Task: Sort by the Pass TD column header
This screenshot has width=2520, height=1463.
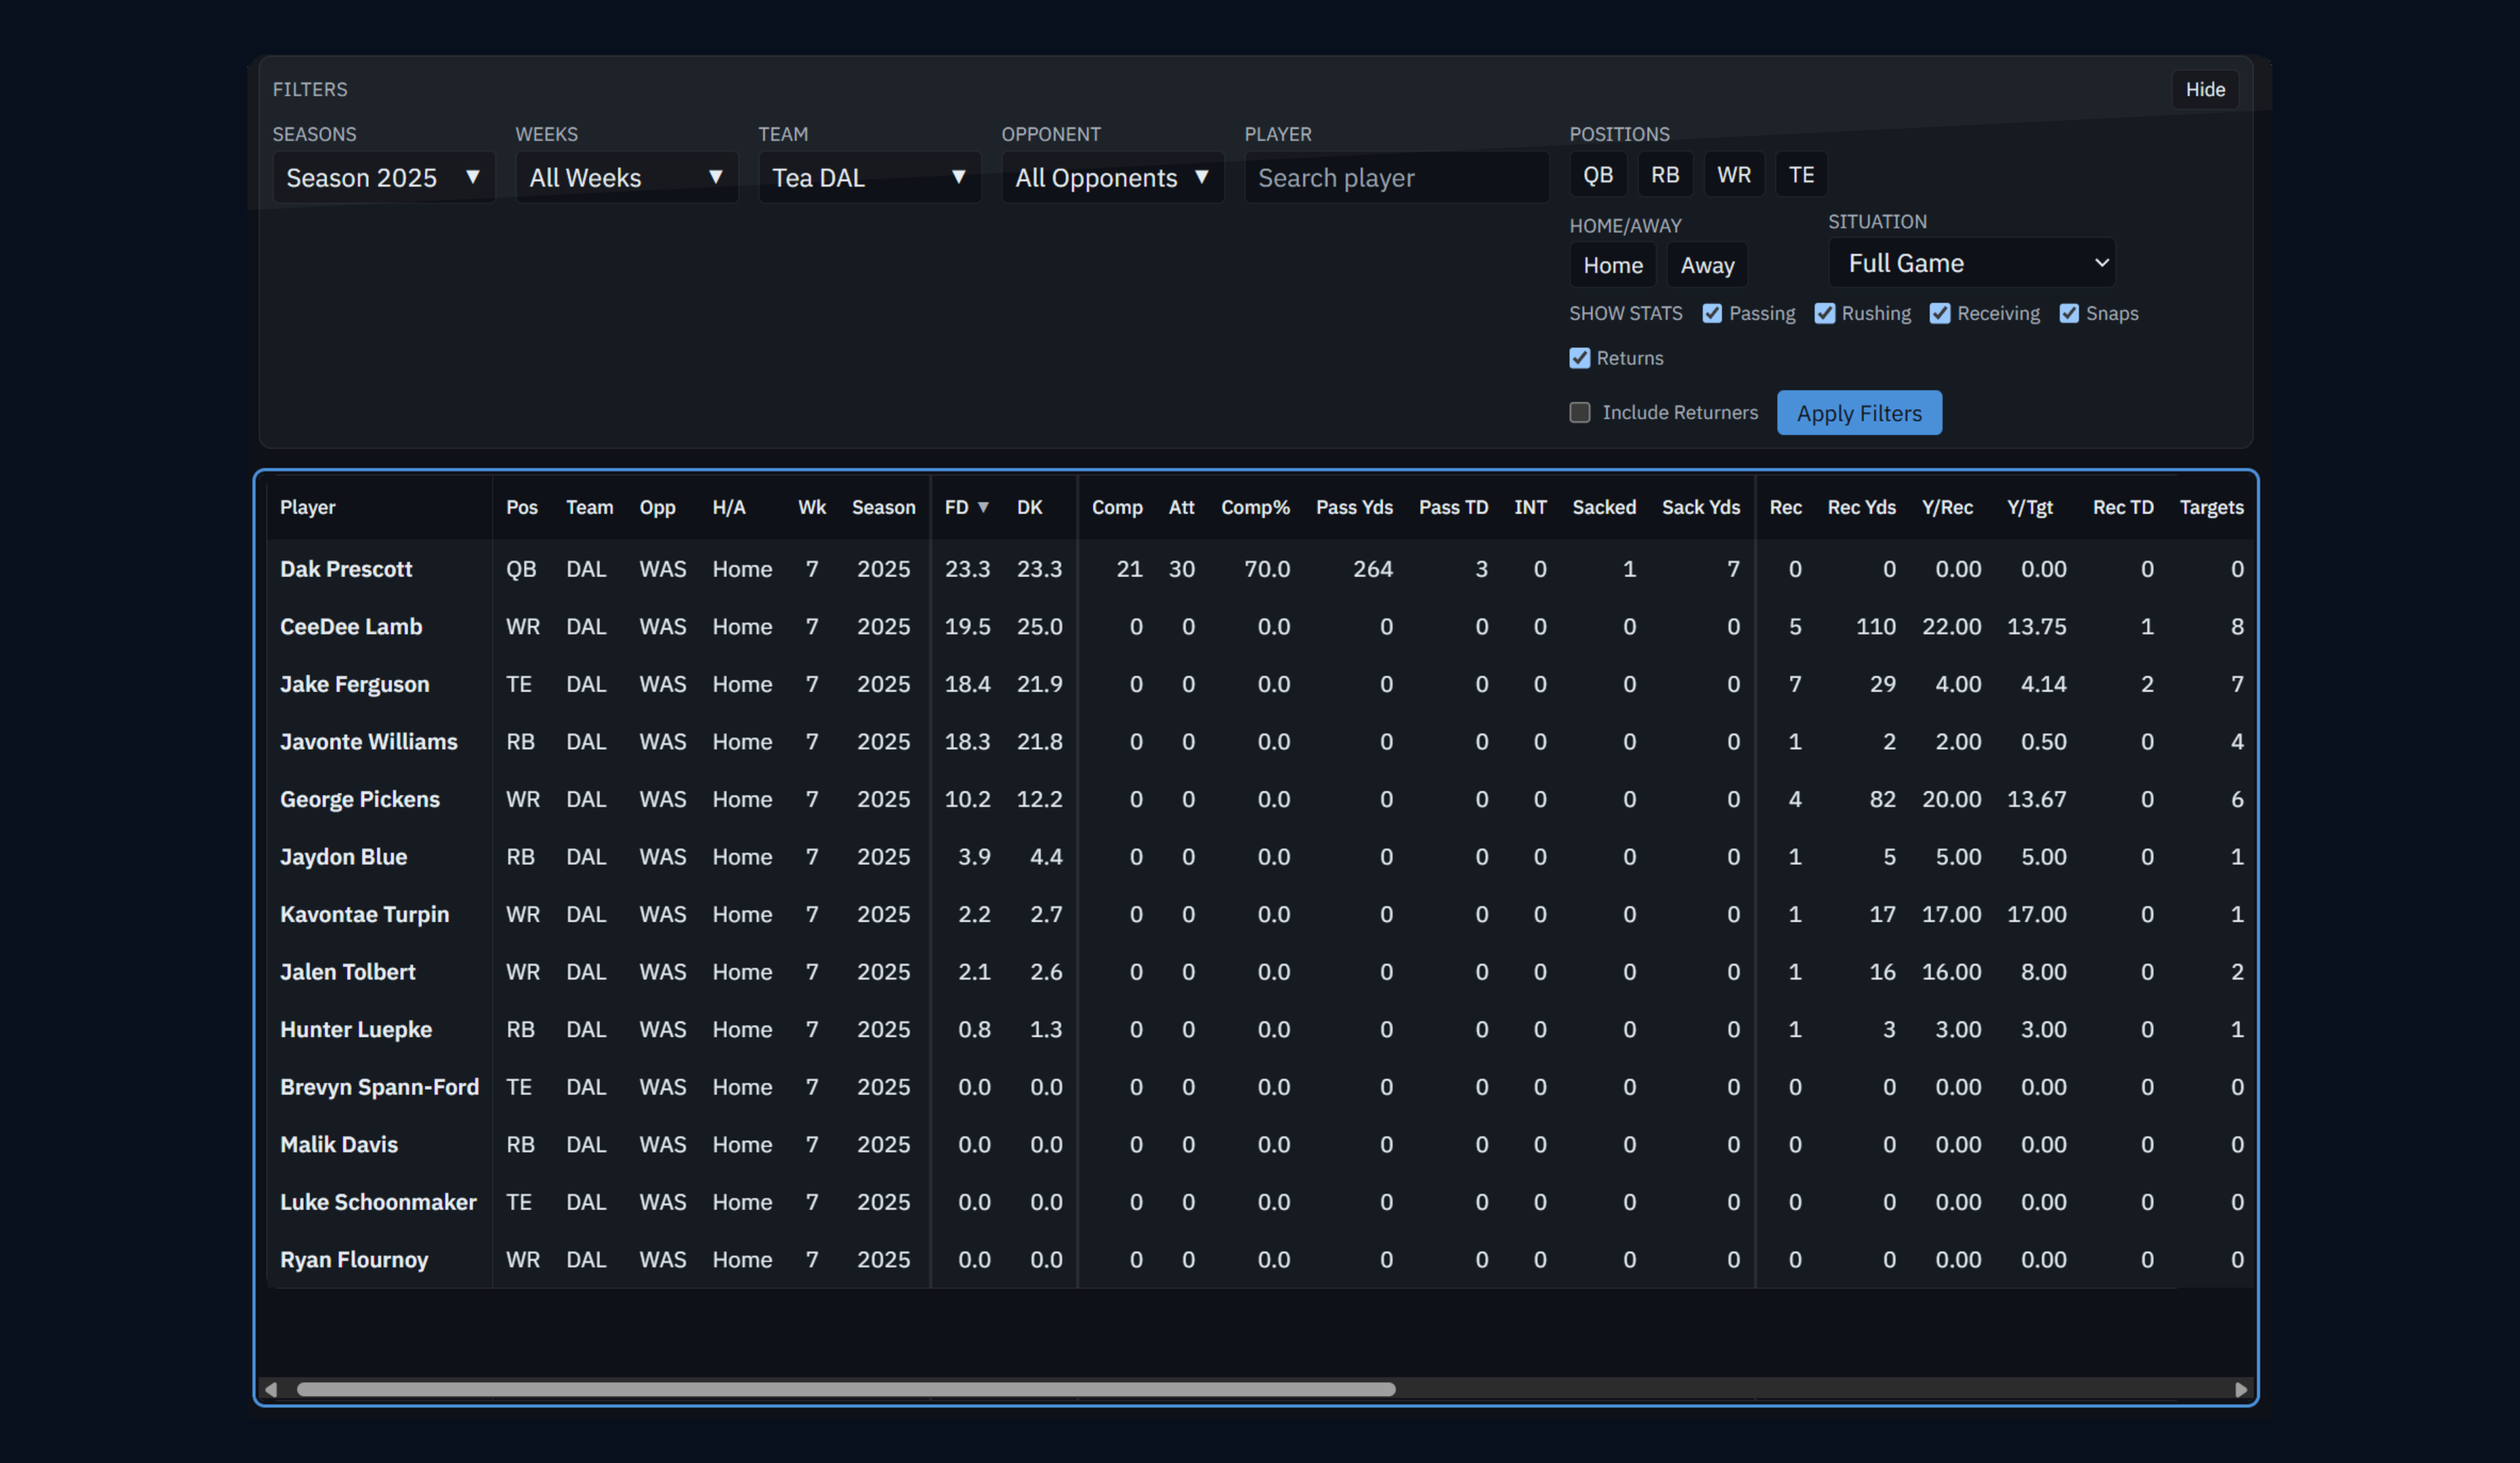Action: click(x=1453, y=508)
